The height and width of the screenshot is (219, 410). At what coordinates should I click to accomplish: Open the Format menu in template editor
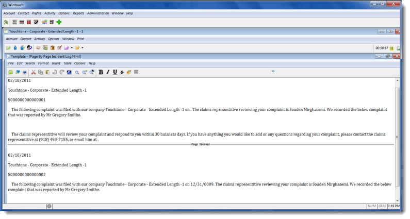tap(43, 63)
